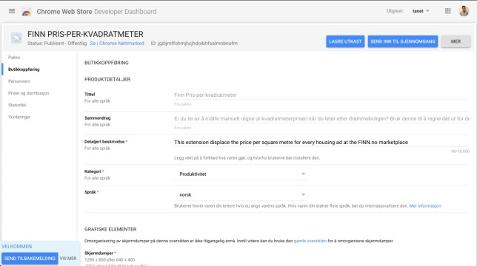This screenshot has height=266, width=477.
Task: Click the extension ID text
Action: pos(194,44)
